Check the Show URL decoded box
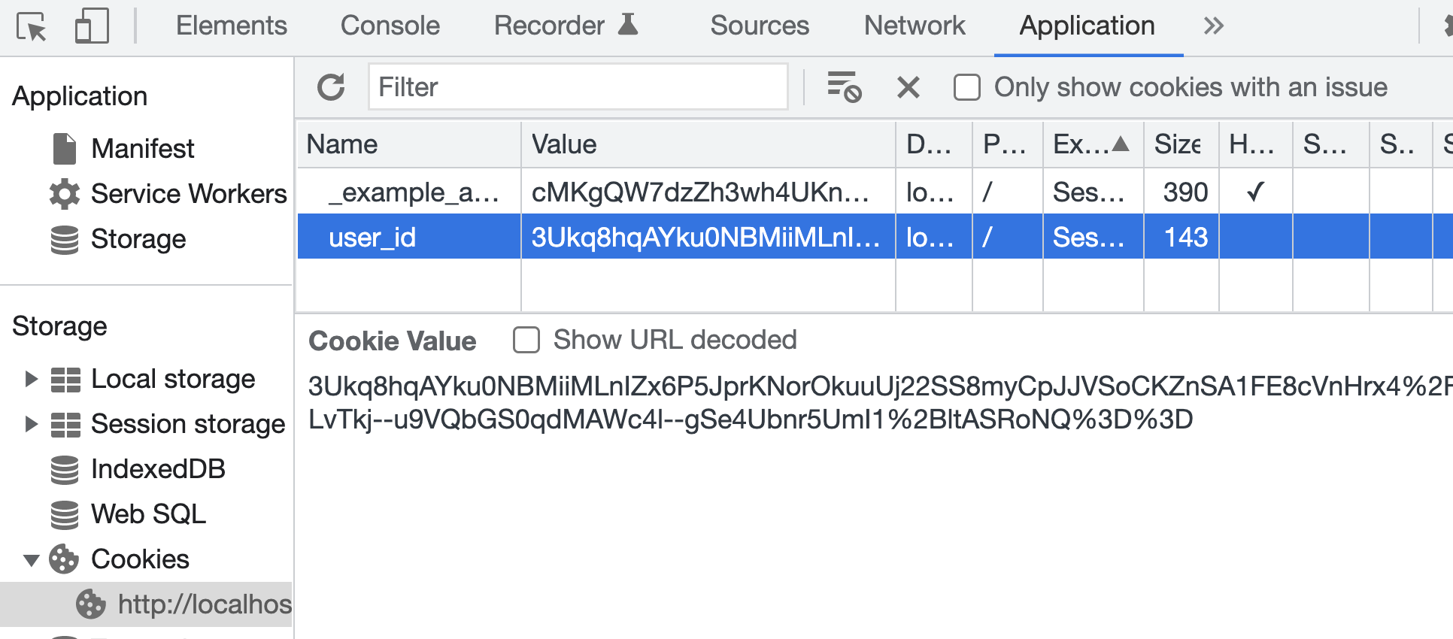The width and height of the screenshot is (1453, 639). coord(526,340)
